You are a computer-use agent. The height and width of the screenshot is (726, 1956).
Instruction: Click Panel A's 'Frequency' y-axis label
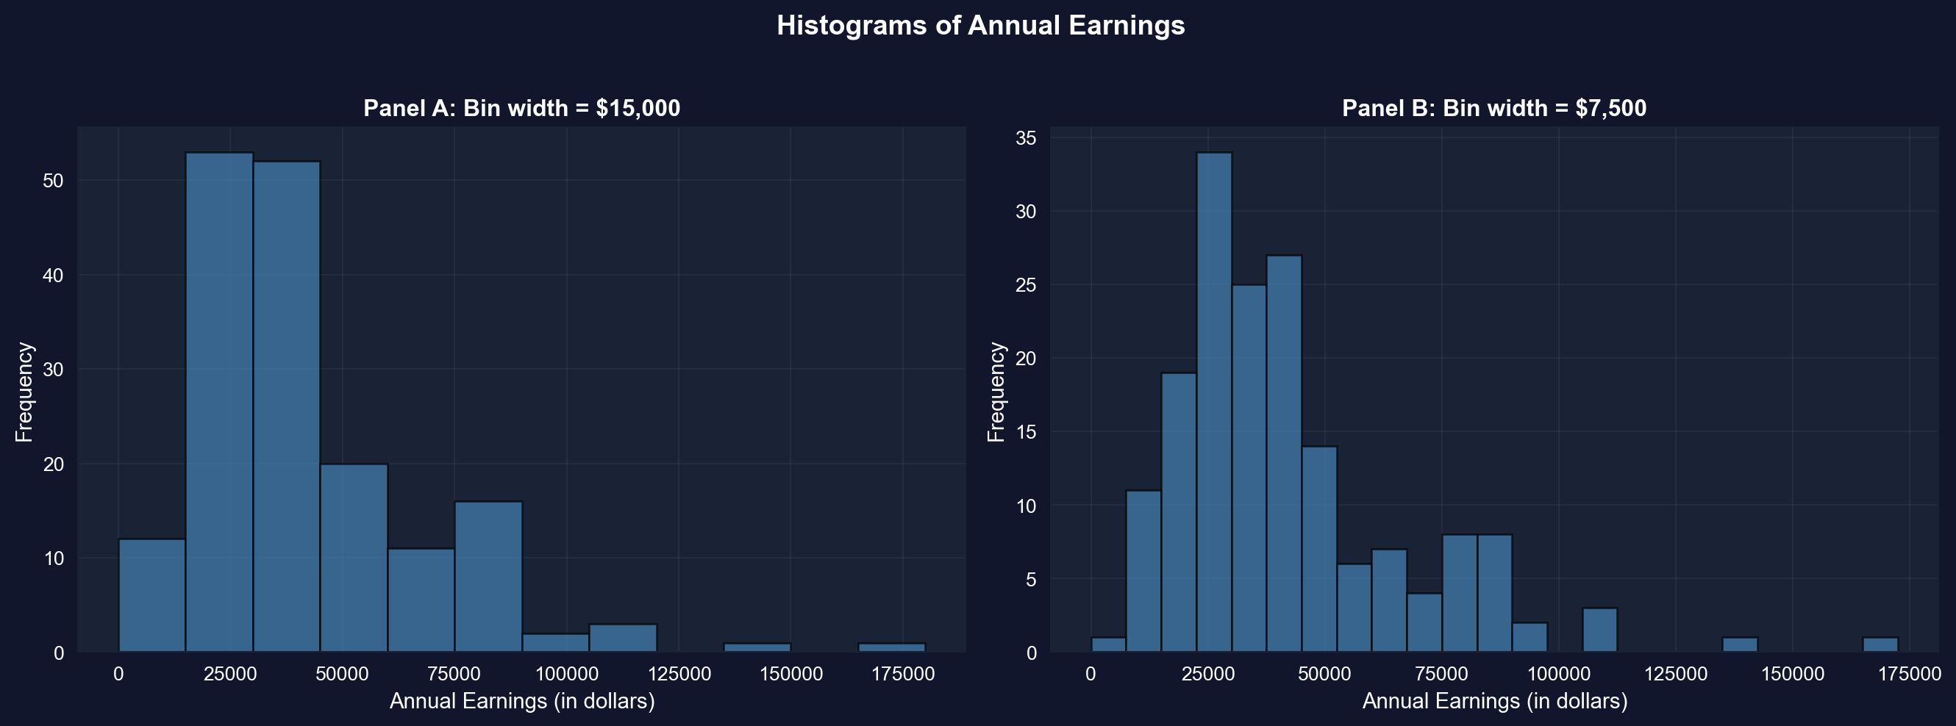pos(24,392)
